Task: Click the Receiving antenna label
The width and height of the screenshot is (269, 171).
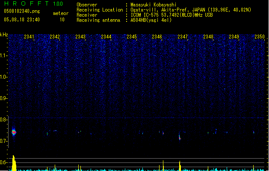Action: point(98,20)
